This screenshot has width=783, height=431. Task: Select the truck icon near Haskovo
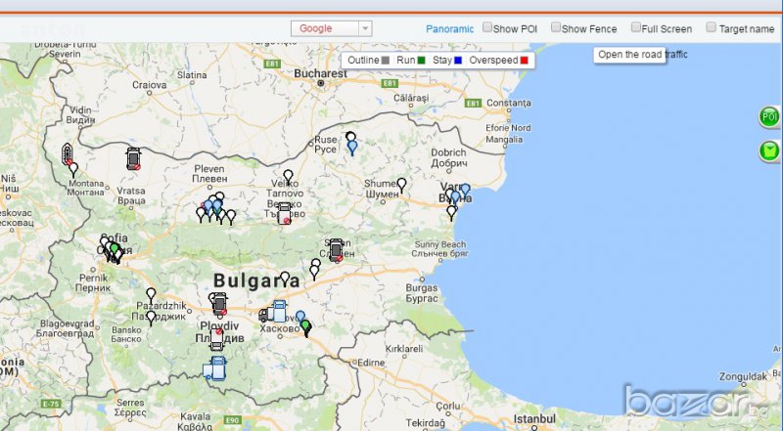275,312
